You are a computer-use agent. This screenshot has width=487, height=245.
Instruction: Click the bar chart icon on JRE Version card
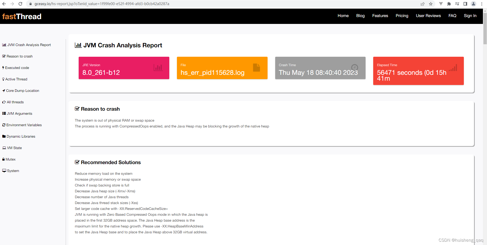pos(158,67)
